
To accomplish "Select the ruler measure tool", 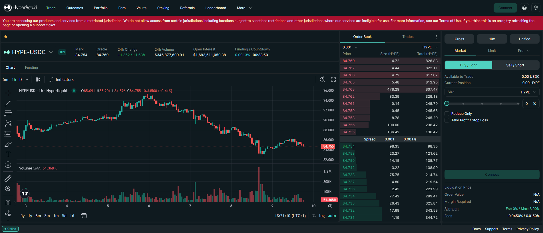I will tap(8, 179).
